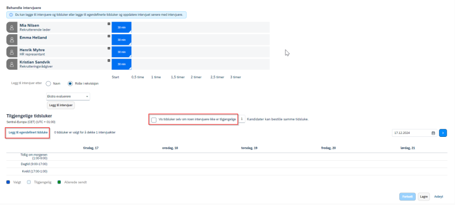This screenshot has height=205, width=455.
Task: Select Rolle i rekvisisjon radio button
Action: [x=70, y=83]
